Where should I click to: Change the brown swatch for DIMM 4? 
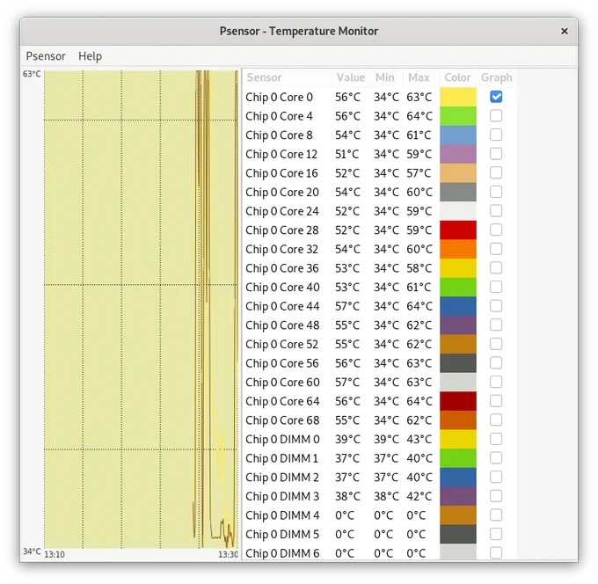pyautogui.click(x=458, y=515)
